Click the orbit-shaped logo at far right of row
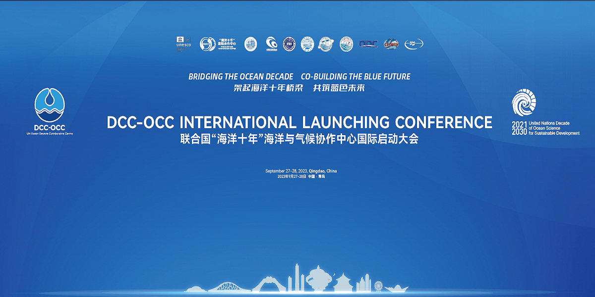This screenshot has height=297, width=595. tap(414, 44)
